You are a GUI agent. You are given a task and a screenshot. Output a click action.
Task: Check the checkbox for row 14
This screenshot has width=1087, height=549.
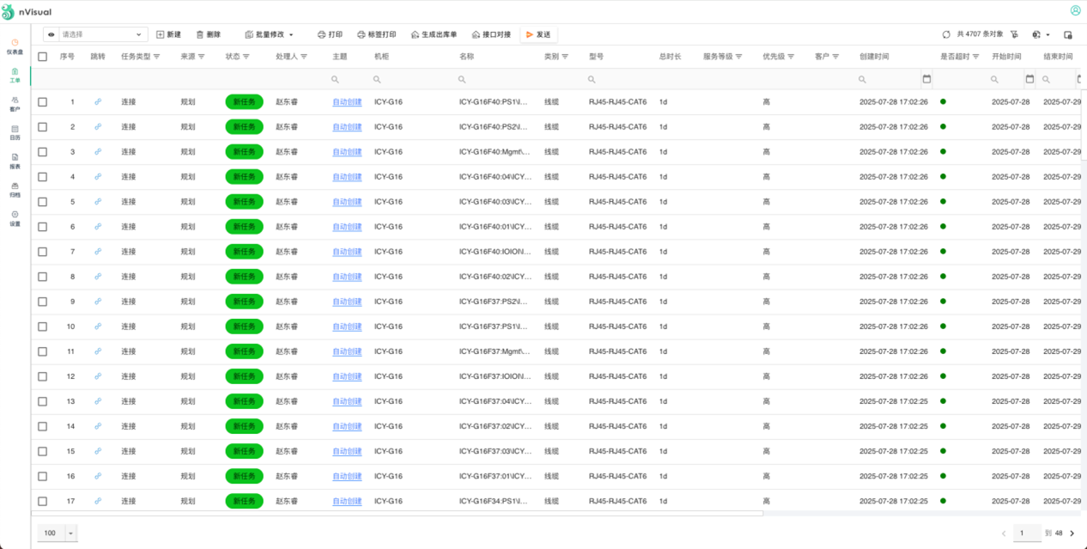[x=42, y=426]
